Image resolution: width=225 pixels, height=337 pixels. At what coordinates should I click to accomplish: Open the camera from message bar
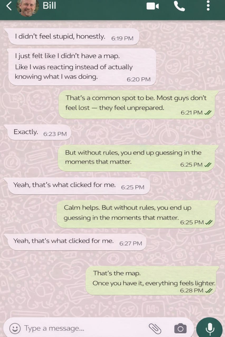(180, 328)
